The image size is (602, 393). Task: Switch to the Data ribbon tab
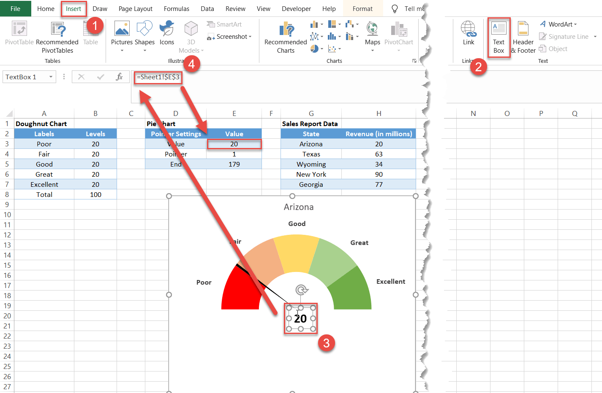point(207,8)
